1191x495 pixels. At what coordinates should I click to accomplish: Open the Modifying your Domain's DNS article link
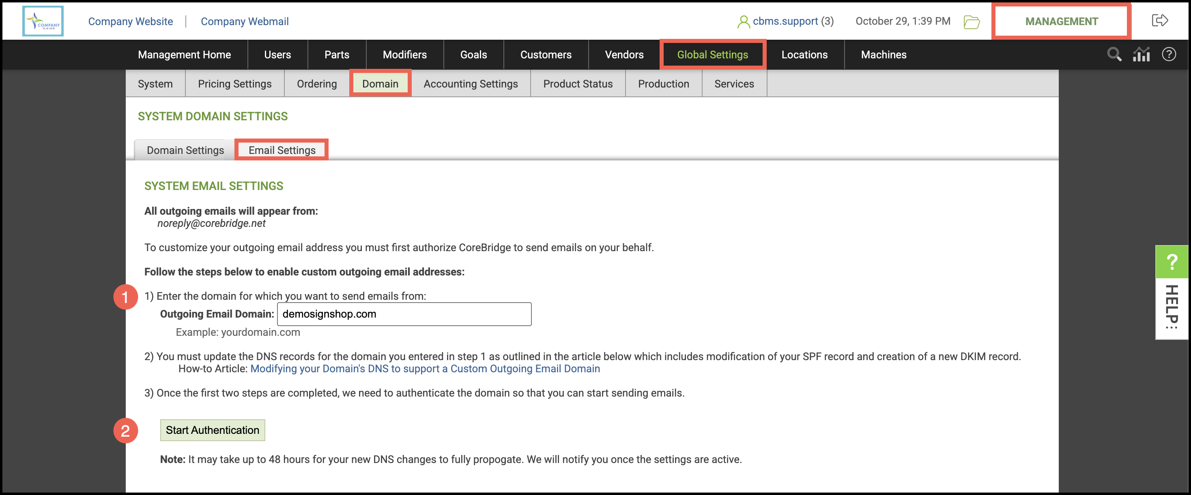click(424, 369)
